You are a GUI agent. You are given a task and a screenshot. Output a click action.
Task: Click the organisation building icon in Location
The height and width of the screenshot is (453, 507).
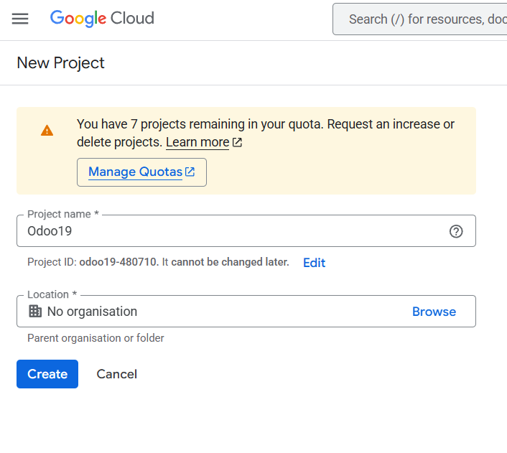[x=35, y=312]
